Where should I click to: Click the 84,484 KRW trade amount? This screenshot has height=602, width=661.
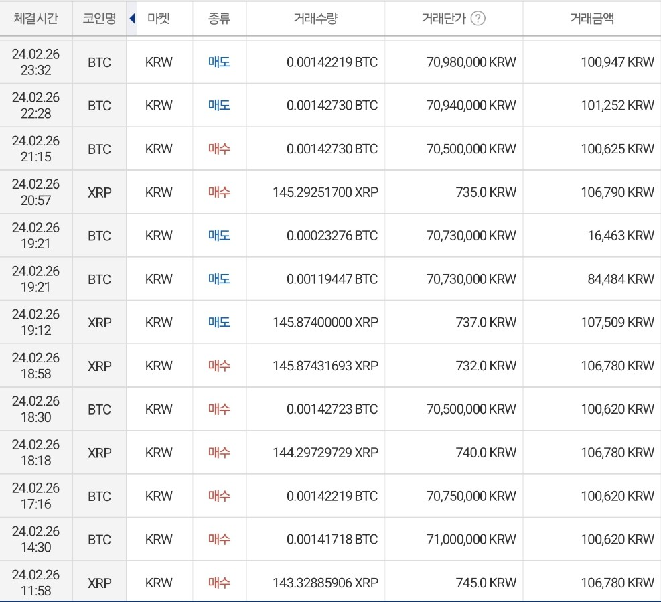[621, 279]
